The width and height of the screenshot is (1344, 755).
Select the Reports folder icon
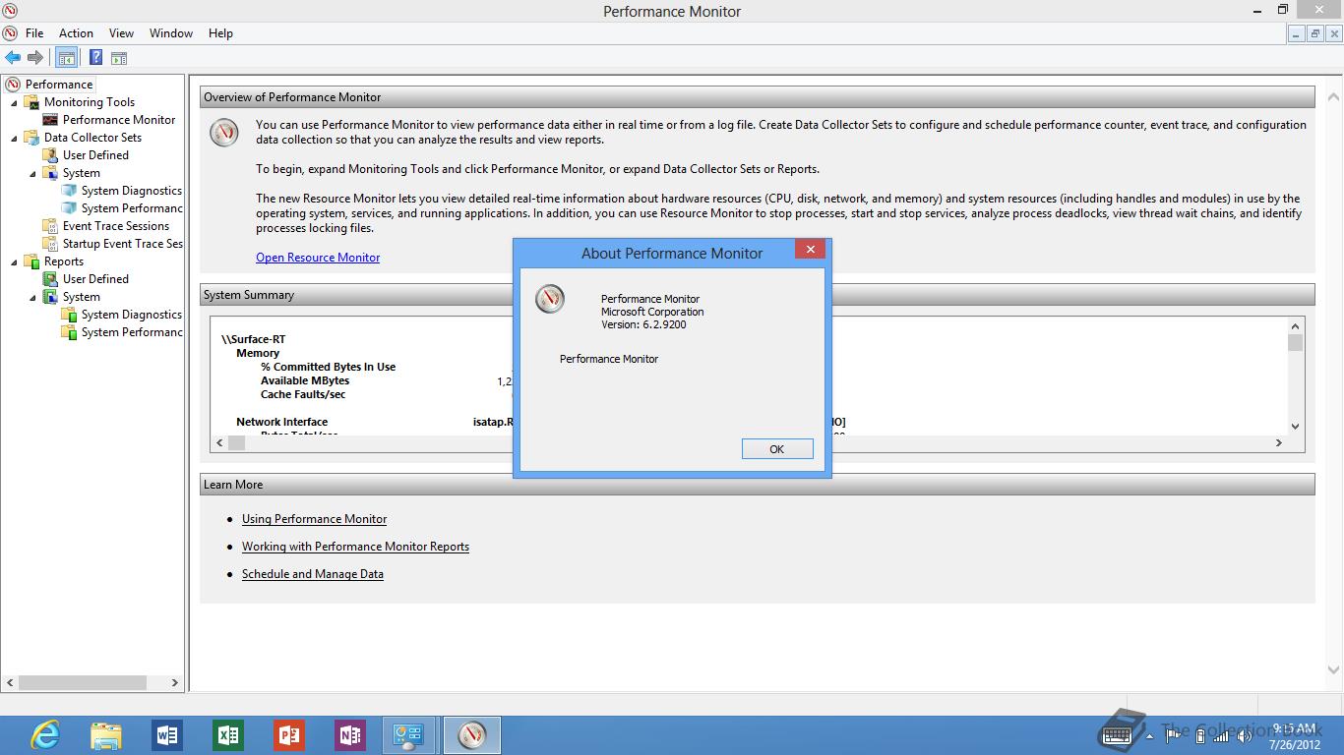pyautogui.click(x=31, y=261)
